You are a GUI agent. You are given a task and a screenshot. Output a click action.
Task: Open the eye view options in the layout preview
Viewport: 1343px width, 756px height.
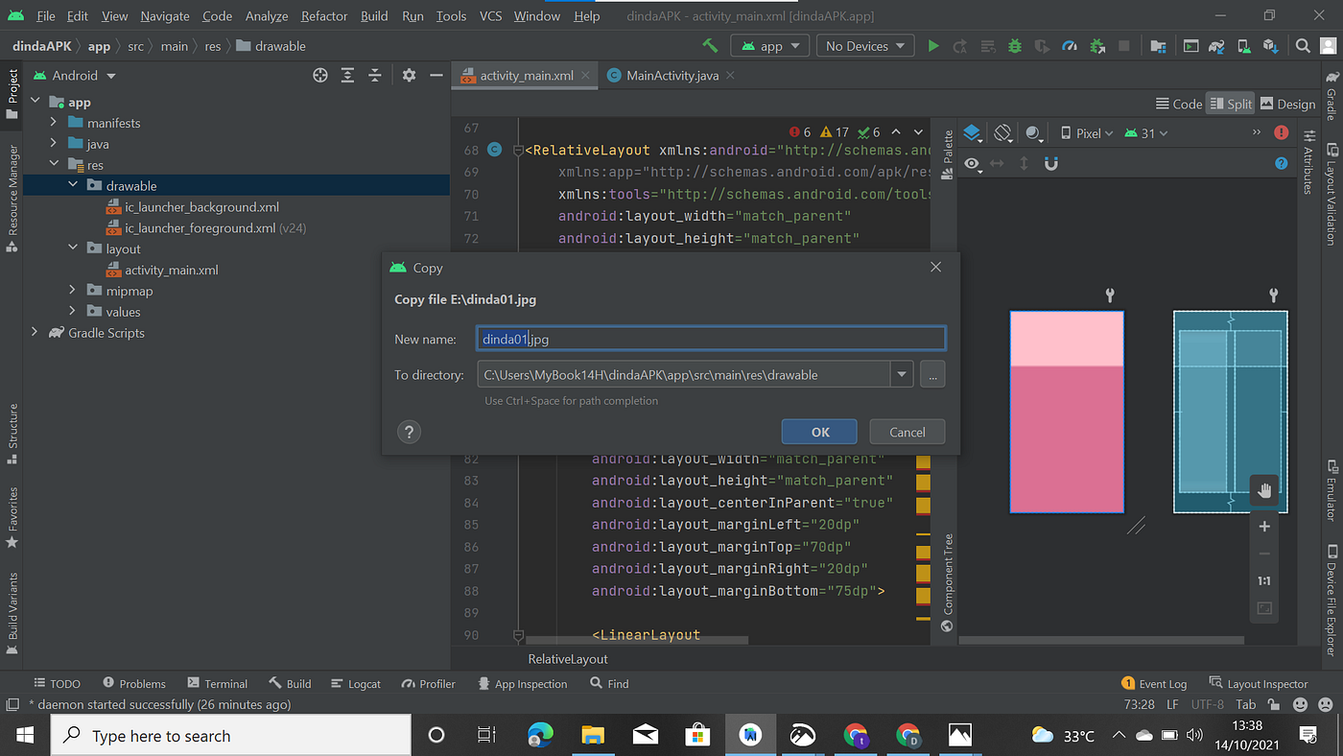(972, 163)
